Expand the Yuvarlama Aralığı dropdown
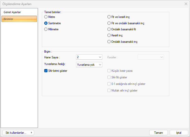Screen dimensions: 190x137 (x=89, y=65)
